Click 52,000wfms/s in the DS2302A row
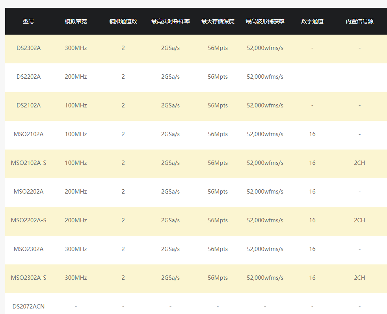This screenshot has height=314, width=387. point(265,48)
